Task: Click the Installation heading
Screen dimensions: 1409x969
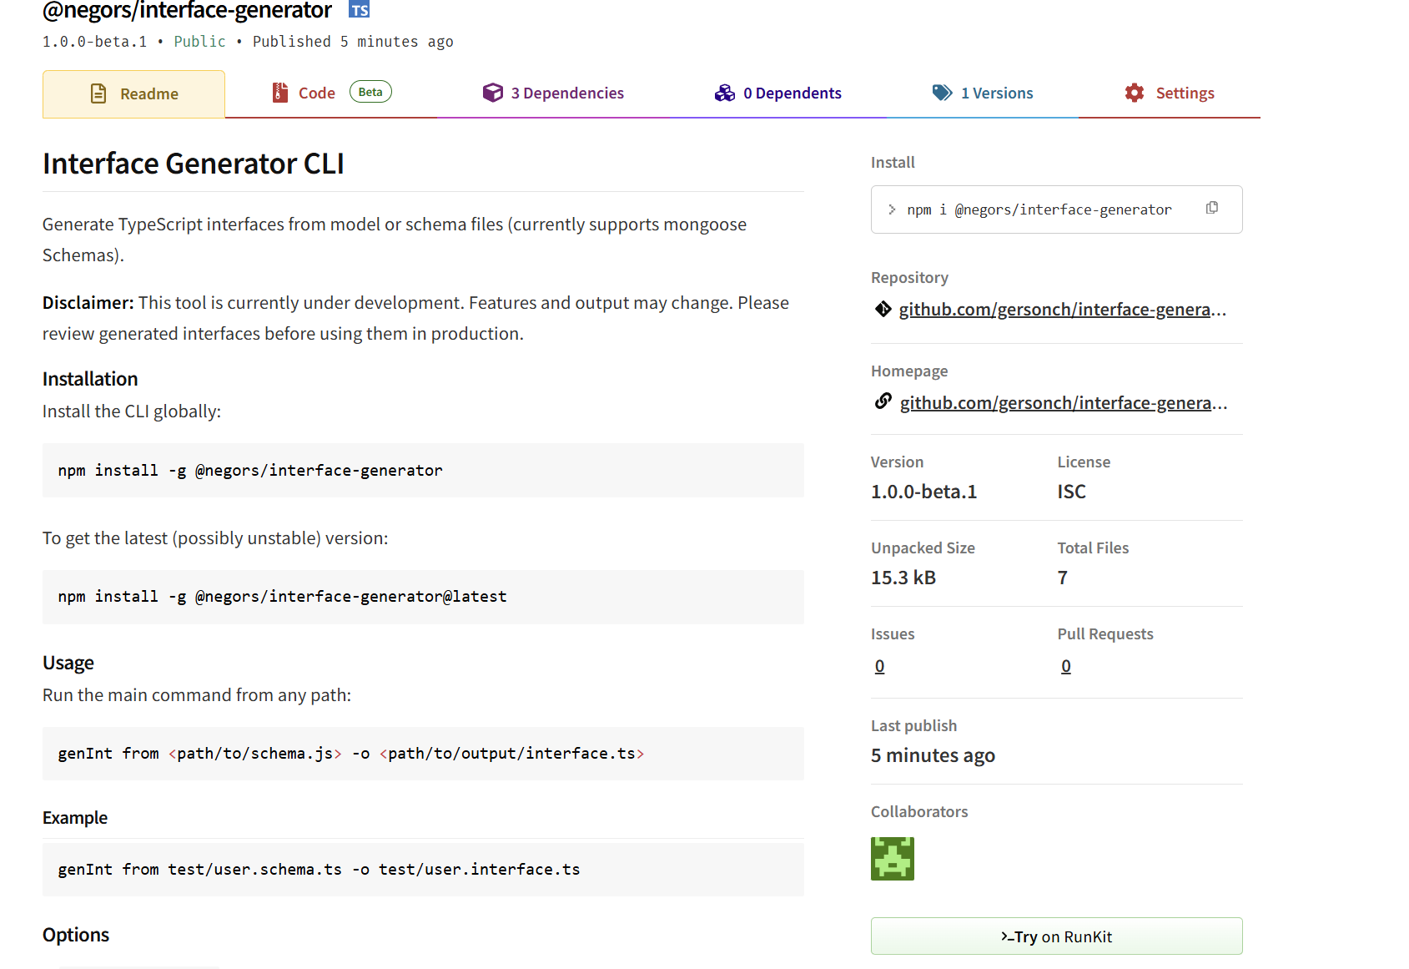Action: point(90,379)
